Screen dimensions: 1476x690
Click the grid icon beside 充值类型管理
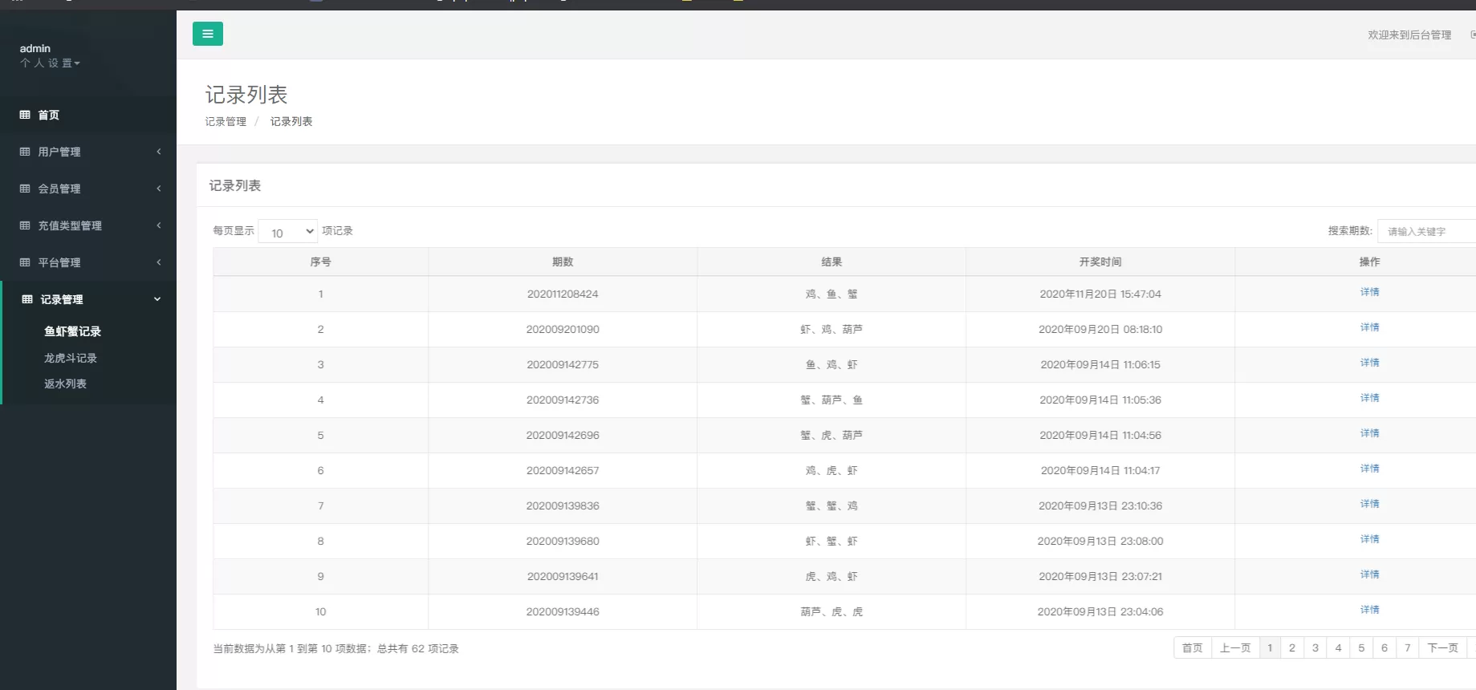[25, 225]
